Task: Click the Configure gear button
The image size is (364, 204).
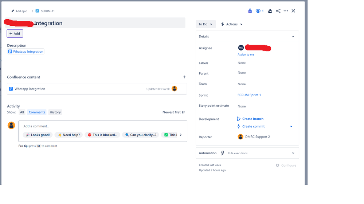Action: 286,166
